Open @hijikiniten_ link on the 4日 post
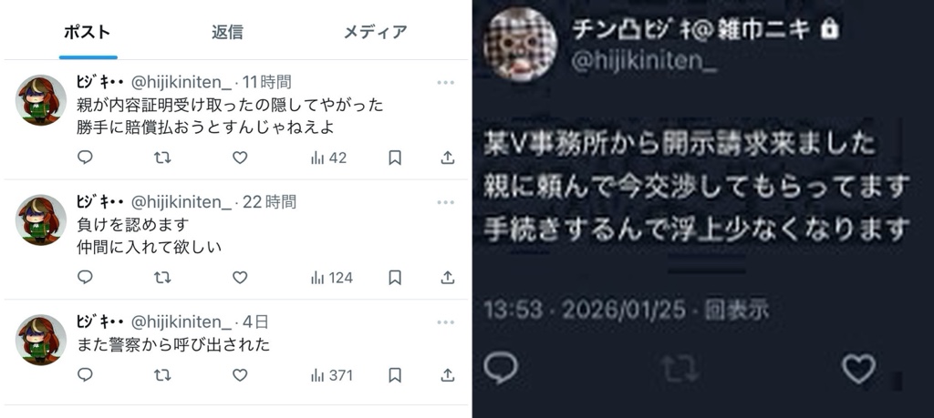Viewport: 934px width, 418px height. tap(182, 321)
